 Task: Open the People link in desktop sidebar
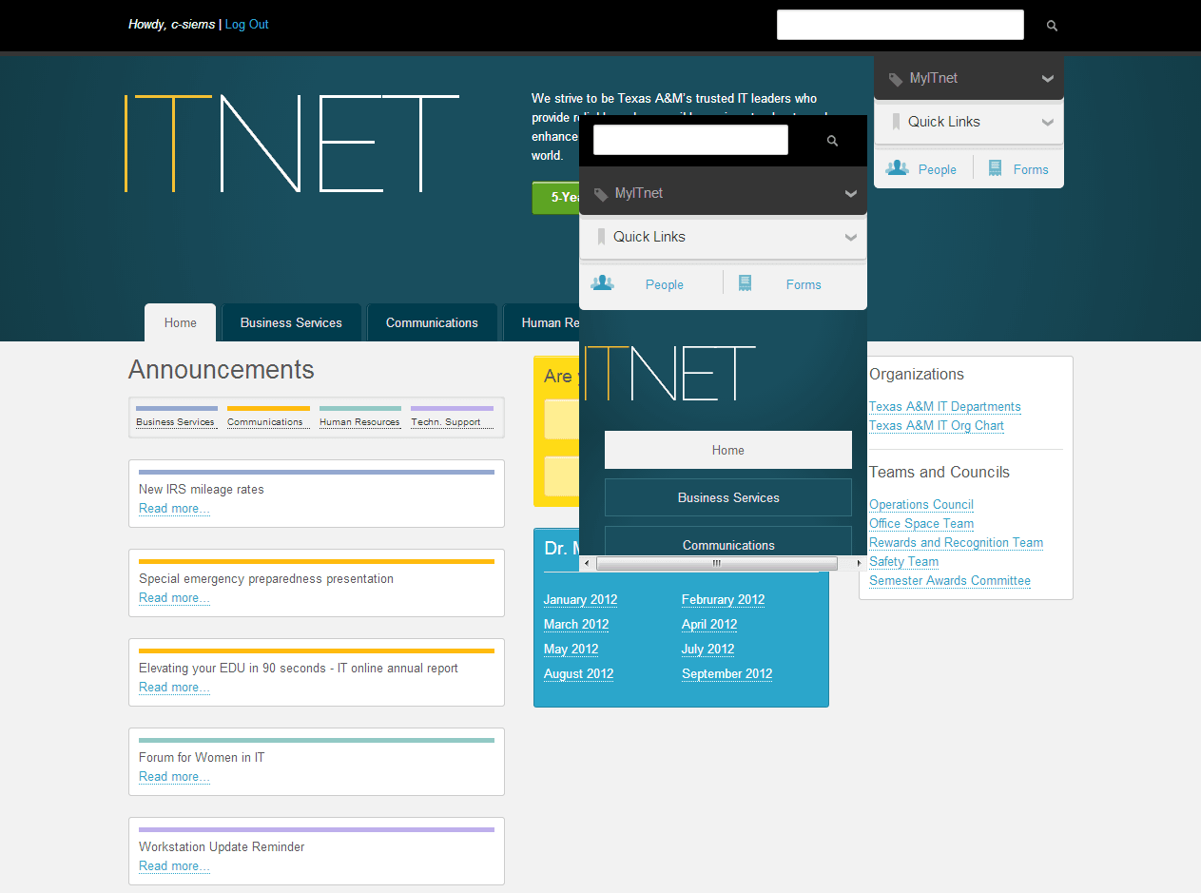pos(937,169)
